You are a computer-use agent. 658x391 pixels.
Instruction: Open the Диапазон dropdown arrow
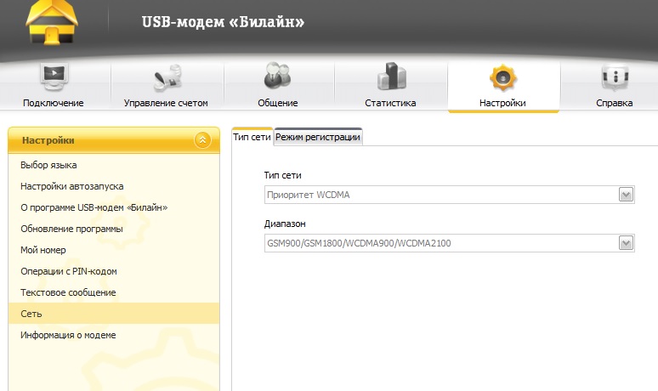pos(626,243)
